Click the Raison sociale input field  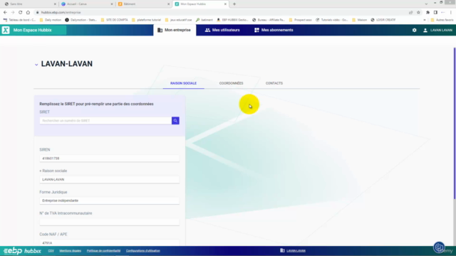click(109, 180)
